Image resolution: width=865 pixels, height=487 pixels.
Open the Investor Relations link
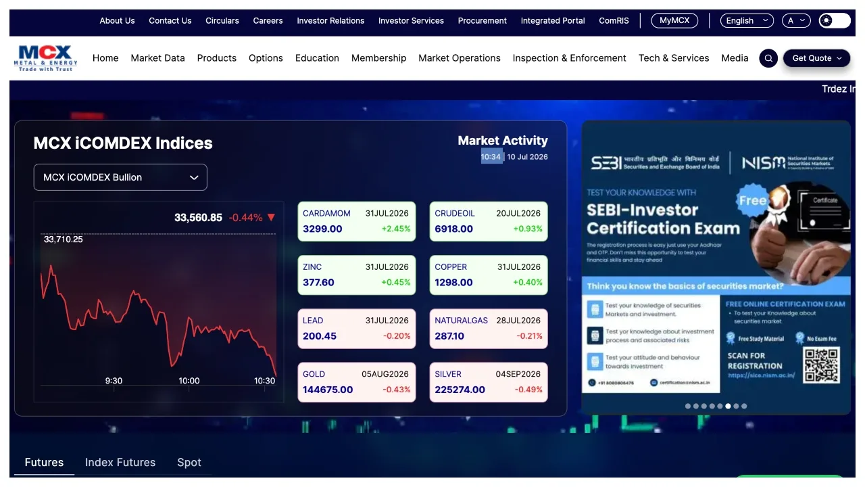click(x=330, y=21)
